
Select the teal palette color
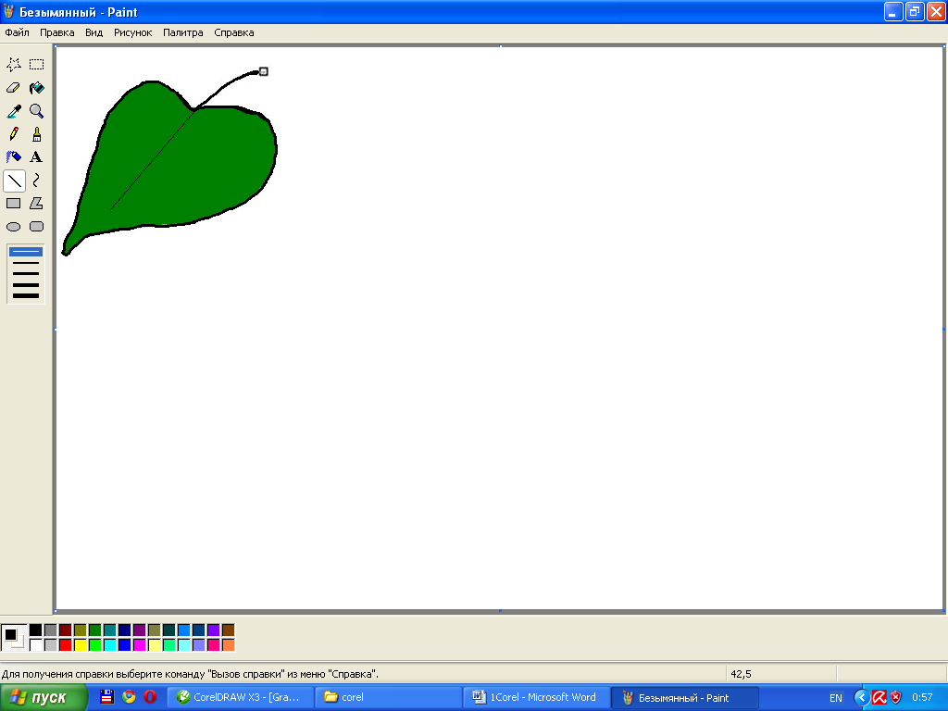109,630
